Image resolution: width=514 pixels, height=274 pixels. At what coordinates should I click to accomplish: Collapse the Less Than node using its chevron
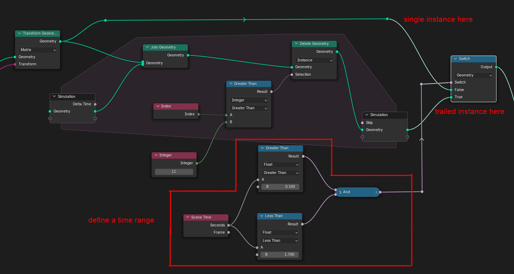[x=261, y=216]
